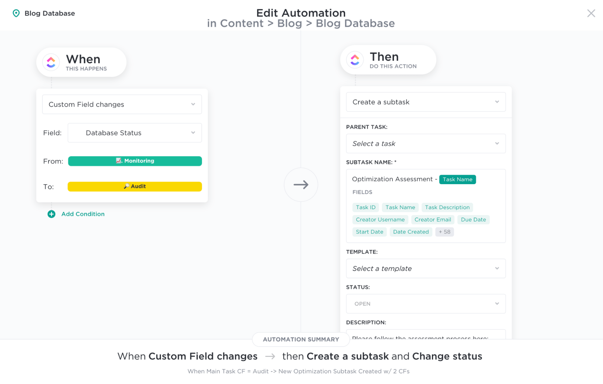Open the OPEN status dropdown
Image resolution: width=603 pixels, height=384 pixels.
coord(426,304)
